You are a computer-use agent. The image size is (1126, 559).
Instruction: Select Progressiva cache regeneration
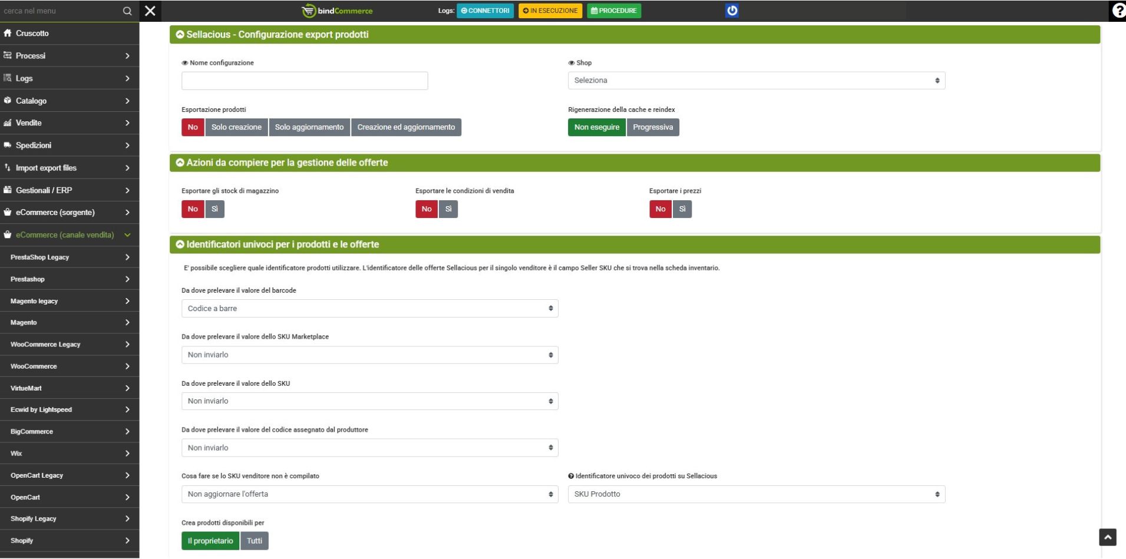coord(652,127)
